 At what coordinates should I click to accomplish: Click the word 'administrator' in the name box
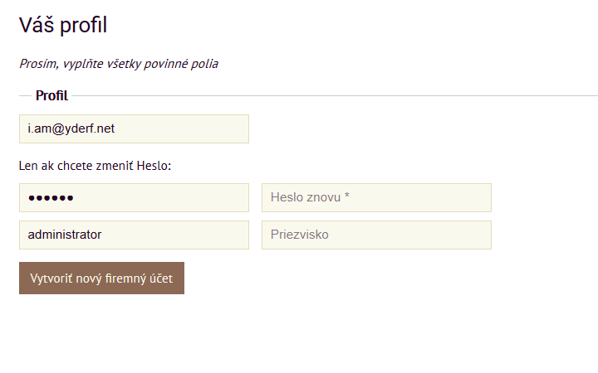coord(64,235)
